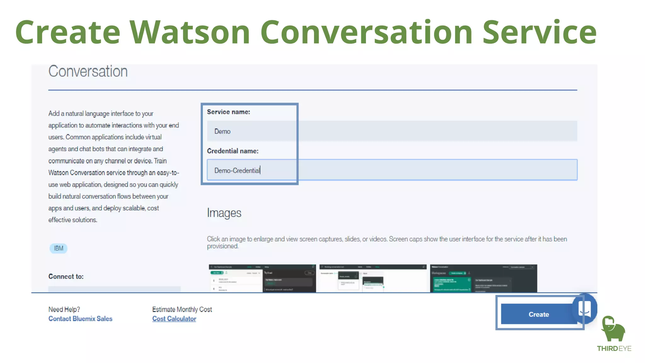Open the Connect to selection field
645x363 pixels.
point(114,289)
